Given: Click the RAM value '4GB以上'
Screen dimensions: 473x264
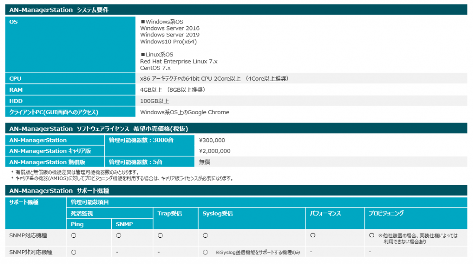Looking at the screenshot, I should [151, 90].
